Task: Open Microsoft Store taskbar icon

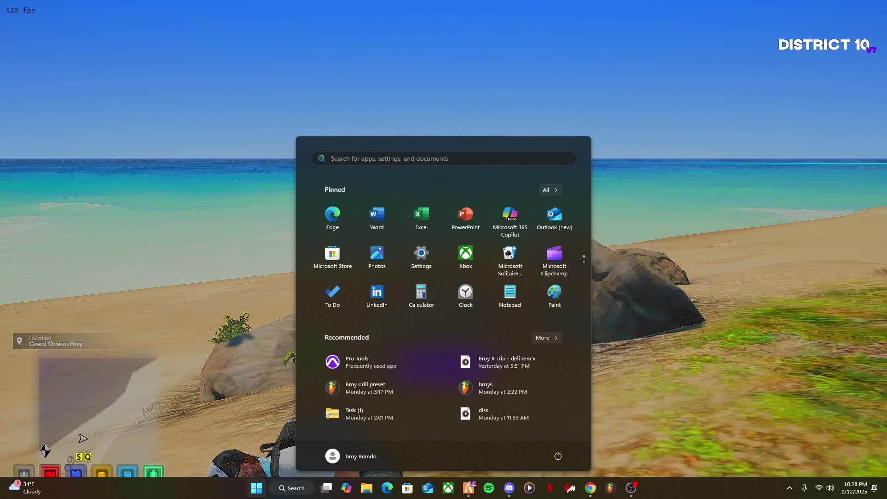Action: pyautogui.click(x=407, y=488)
